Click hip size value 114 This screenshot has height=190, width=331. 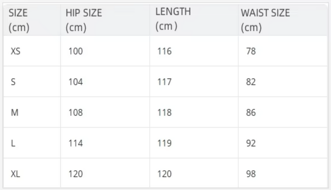click(x=75, y=143)
